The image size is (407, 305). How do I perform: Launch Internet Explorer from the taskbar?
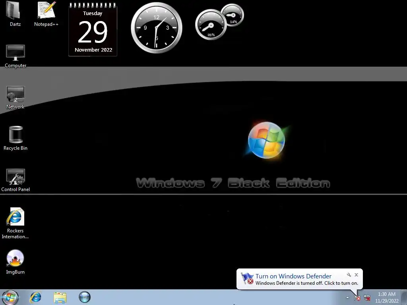35,297
